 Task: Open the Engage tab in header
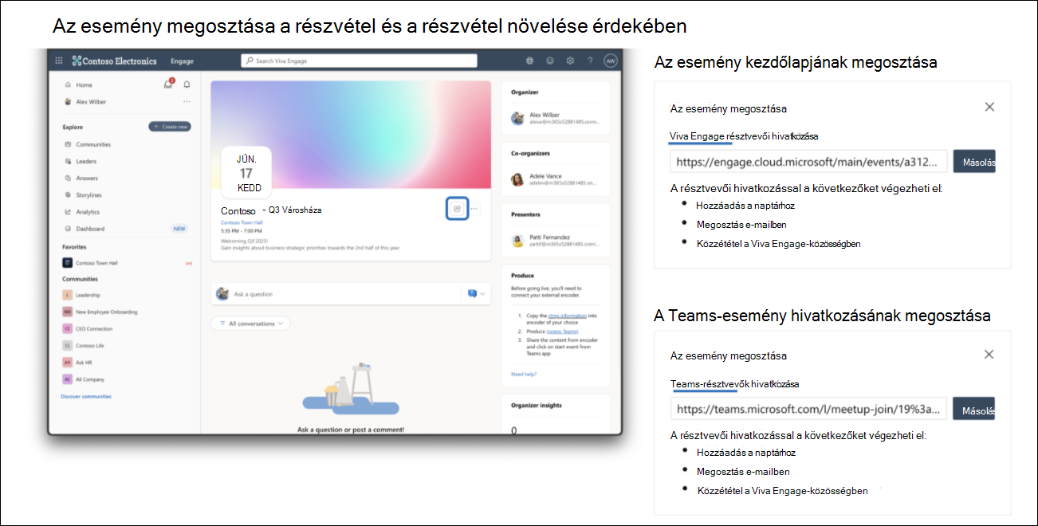pyautogui.click(x=182, y=61)
